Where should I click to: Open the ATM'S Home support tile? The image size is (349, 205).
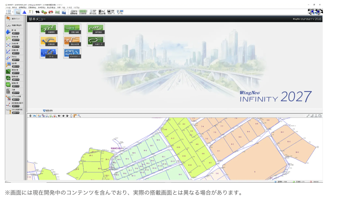coord(72,53)
